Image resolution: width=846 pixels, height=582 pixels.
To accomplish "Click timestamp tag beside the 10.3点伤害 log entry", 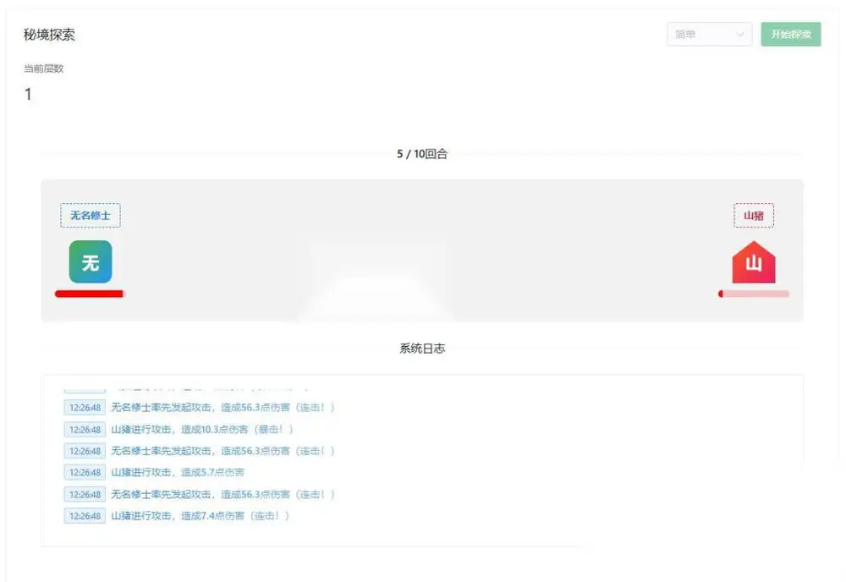I will tap(84, 430).
